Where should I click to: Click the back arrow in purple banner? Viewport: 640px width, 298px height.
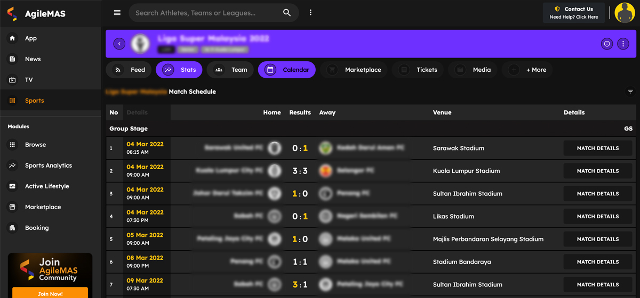(x=119, y=44)
